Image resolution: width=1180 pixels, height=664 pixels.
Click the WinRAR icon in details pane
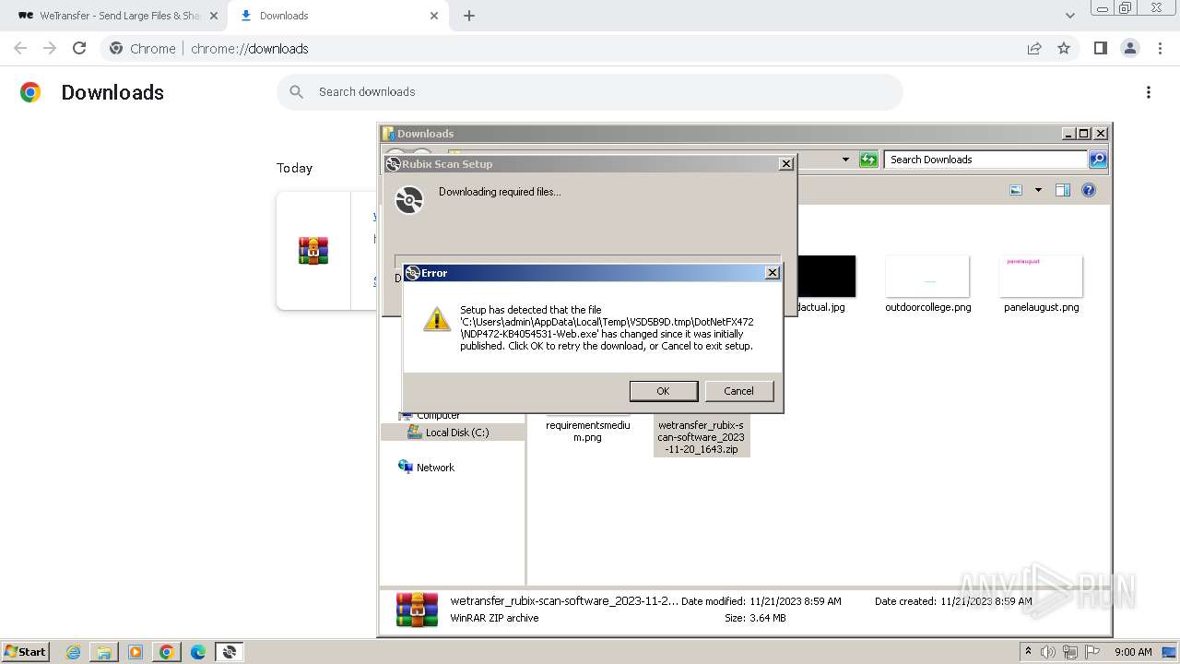point(417,610)
